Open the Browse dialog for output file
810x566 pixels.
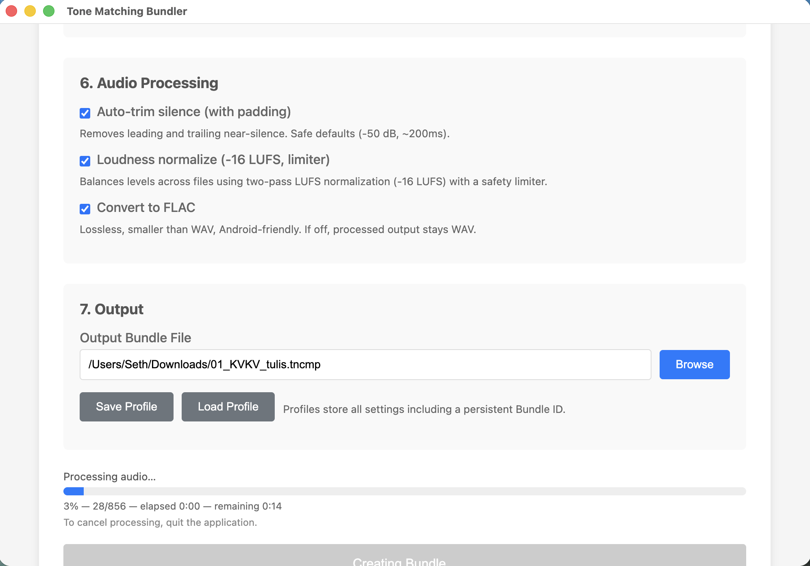coord(694,364)
